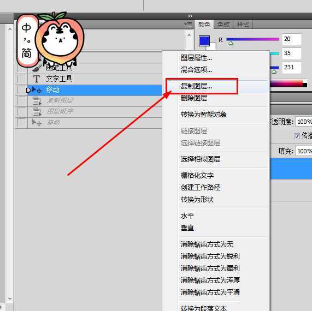
Task: Switch to the 色板 tab
Action: 223,25
